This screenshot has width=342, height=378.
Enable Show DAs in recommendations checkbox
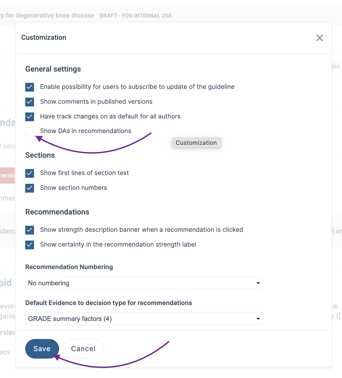tap(30, 131)
